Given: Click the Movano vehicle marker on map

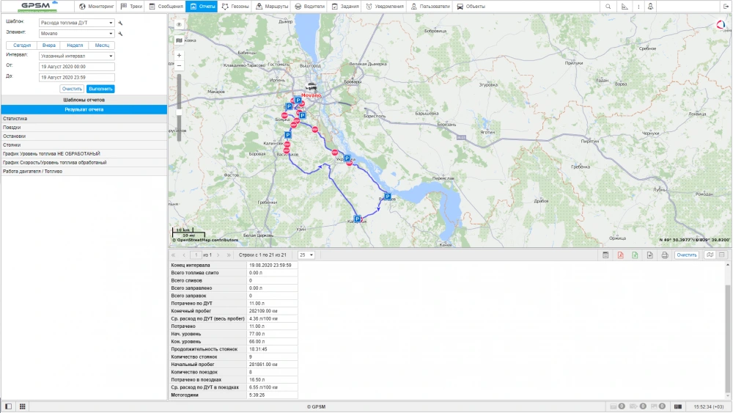Looking at the screenshot, I should [x=311, y=87].
